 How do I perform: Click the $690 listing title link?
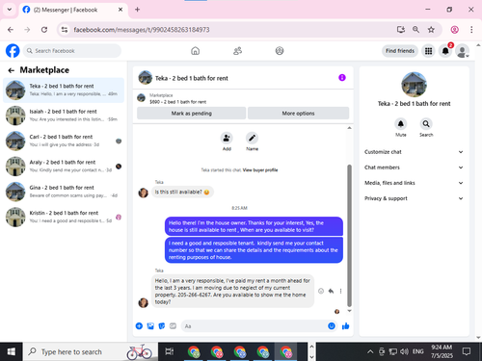click(178, 102)
